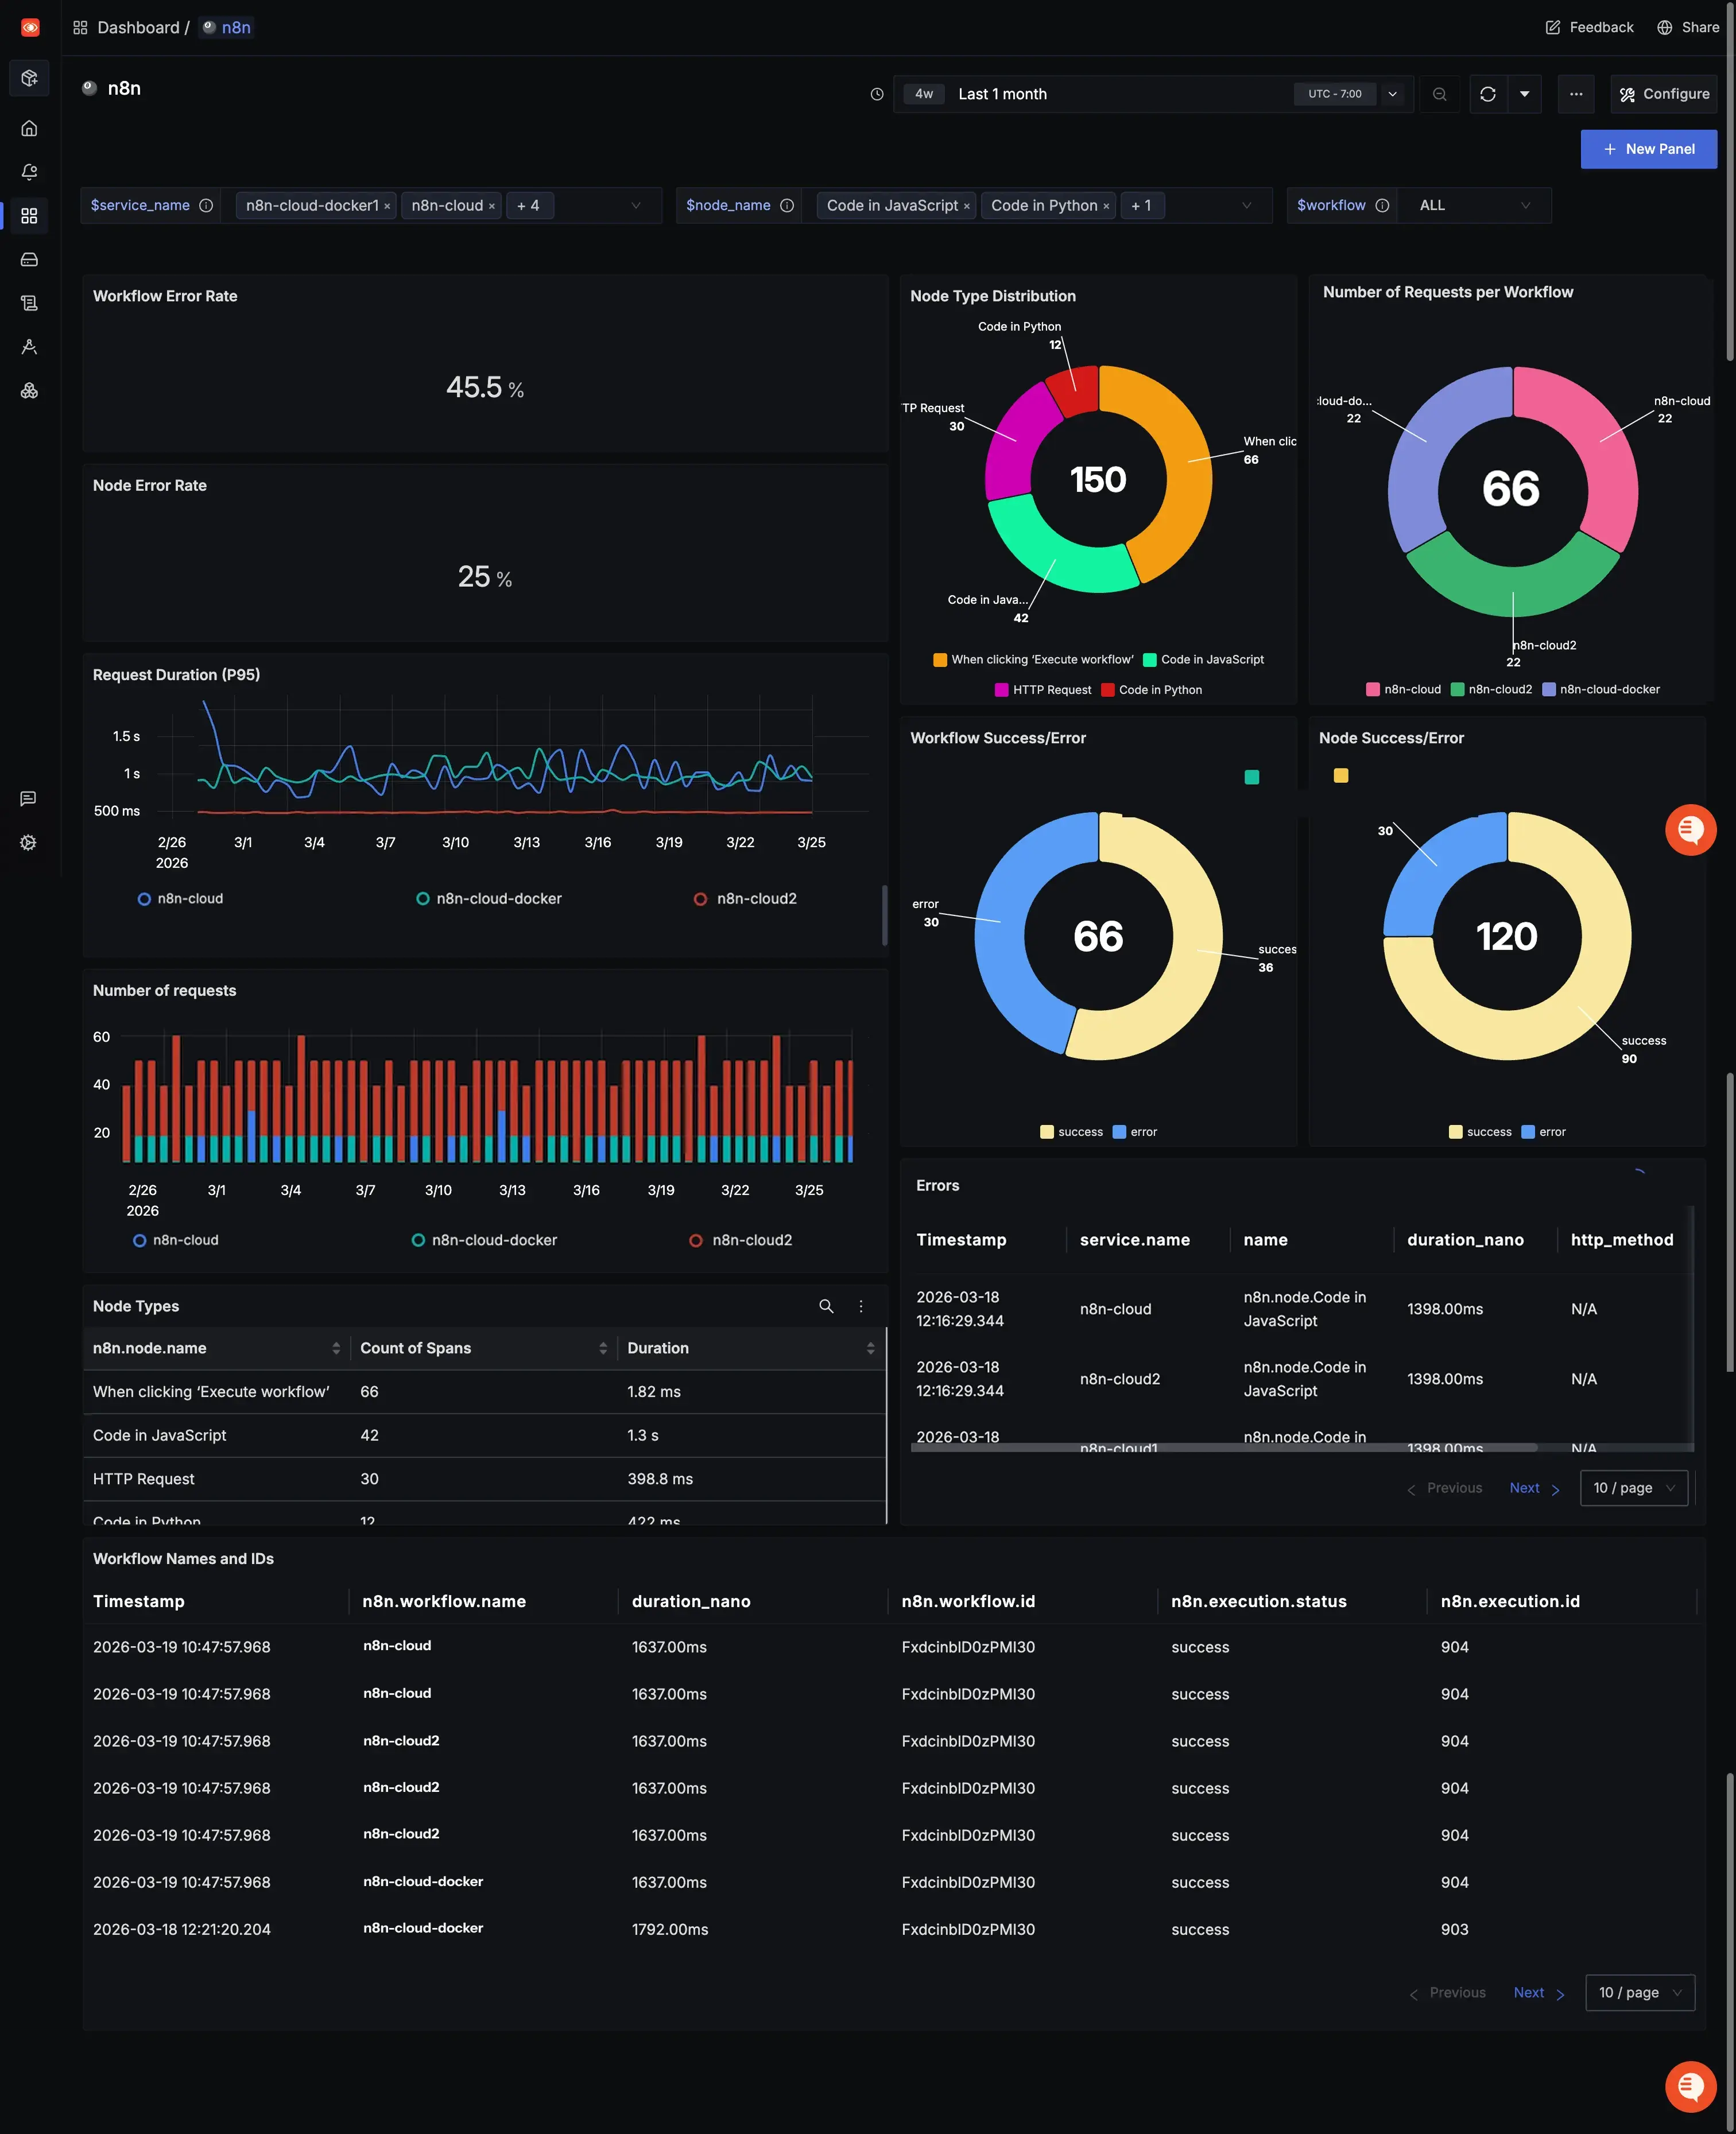Open the orange chat support bubble
The height and width of the screenshot is (2134, 1736).
pyautogui.click(x=1690, y=829)
